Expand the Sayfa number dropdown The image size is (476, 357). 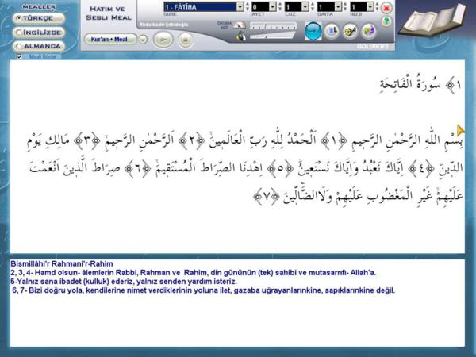coord(339,7)
